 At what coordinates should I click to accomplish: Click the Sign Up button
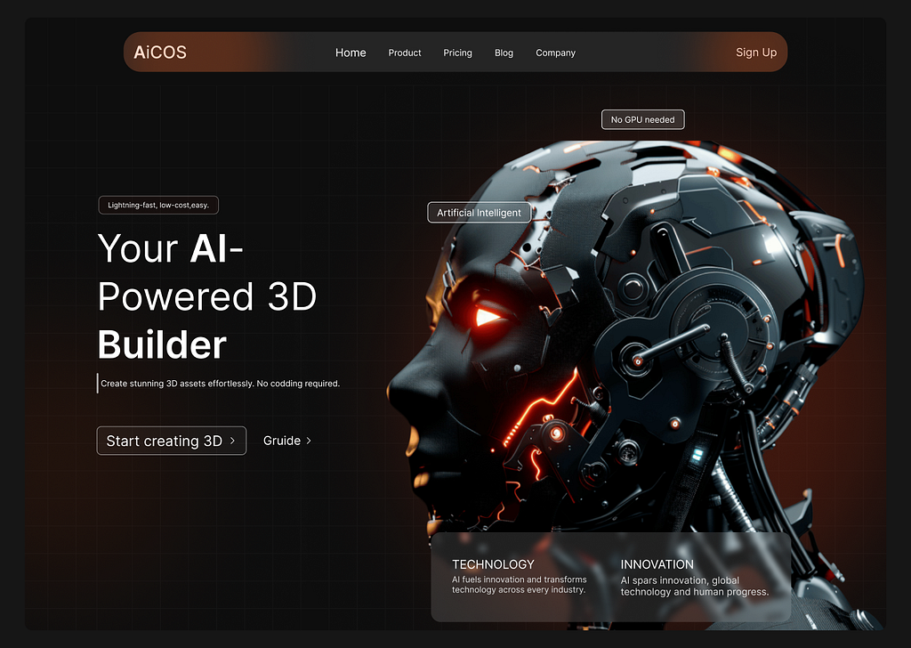(756, 52)
